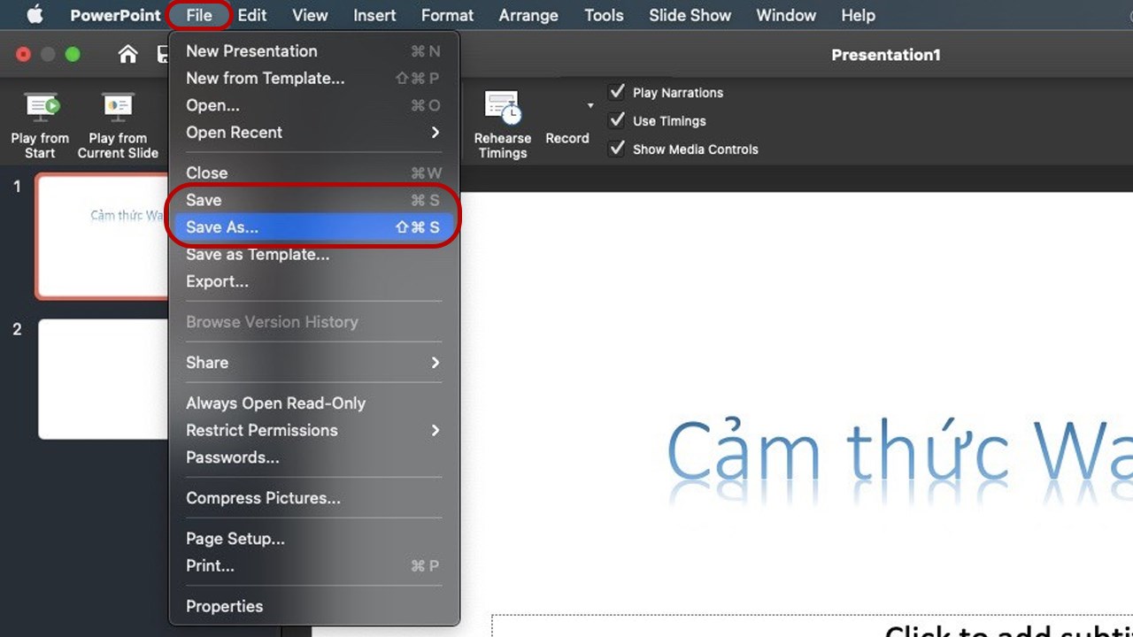Open the Help menu
The width and height of the screenshot is (1133, 637).
tap(858, 15)
